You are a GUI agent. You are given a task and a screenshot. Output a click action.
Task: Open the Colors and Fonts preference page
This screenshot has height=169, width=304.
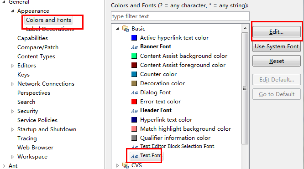point(48,20)
